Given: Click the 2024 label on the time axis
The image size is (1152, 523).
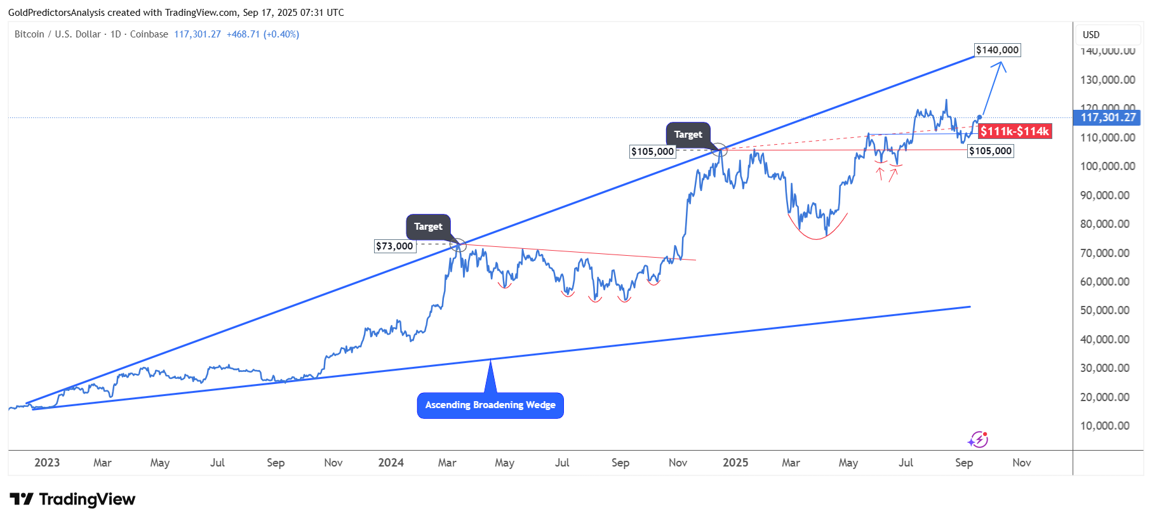Looking at the screenshot, I should click(391, 463).
